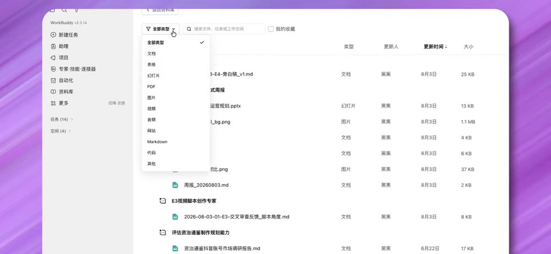This screenshot has width=551, height=254.
Task: Collapse the 全部类型 filter dropdown
Action: point(161,29)
